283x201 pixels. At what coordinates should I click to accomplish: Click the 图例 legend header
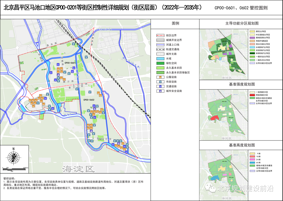click(175, 23)
